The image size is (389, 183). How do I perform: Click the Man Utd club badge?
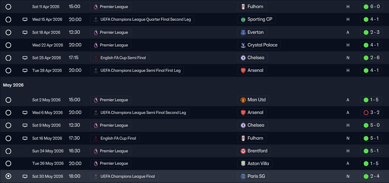243,100
